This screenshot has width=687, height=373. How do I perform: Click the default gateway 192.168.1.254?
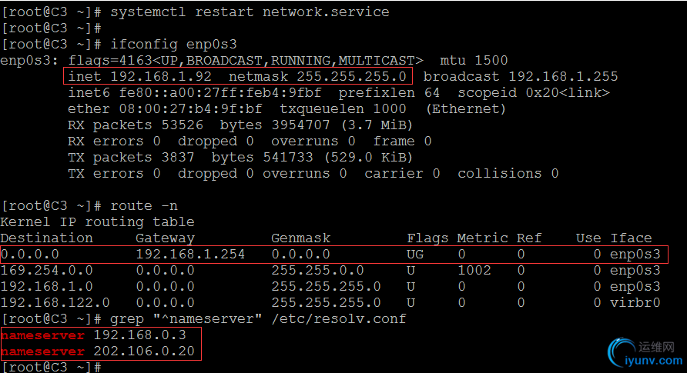[190, 254]
